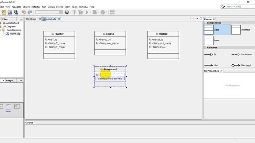Select the Enum component in Palette
The height and width of the screenshot is (143, 255).
coord(212,41)
